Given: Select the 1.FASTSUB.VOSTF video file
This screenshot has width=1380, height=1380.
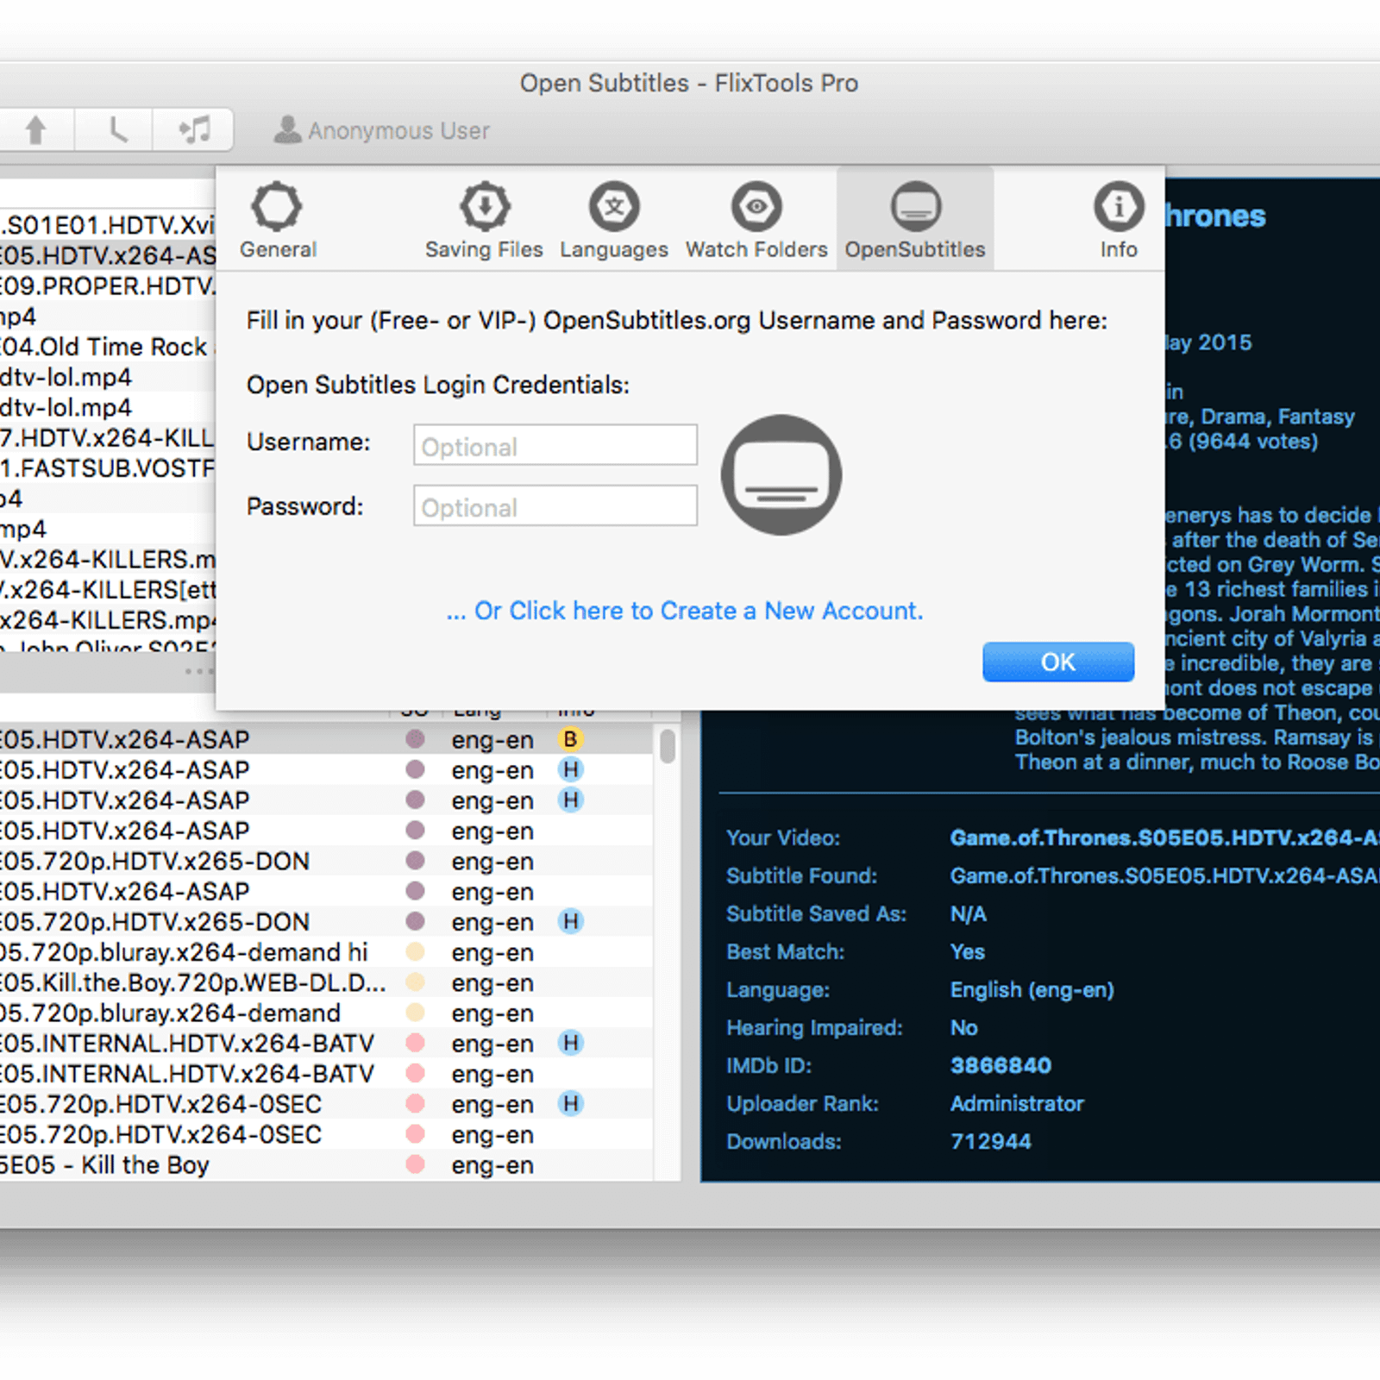Looking at the screenshot, I should point(108,468).
